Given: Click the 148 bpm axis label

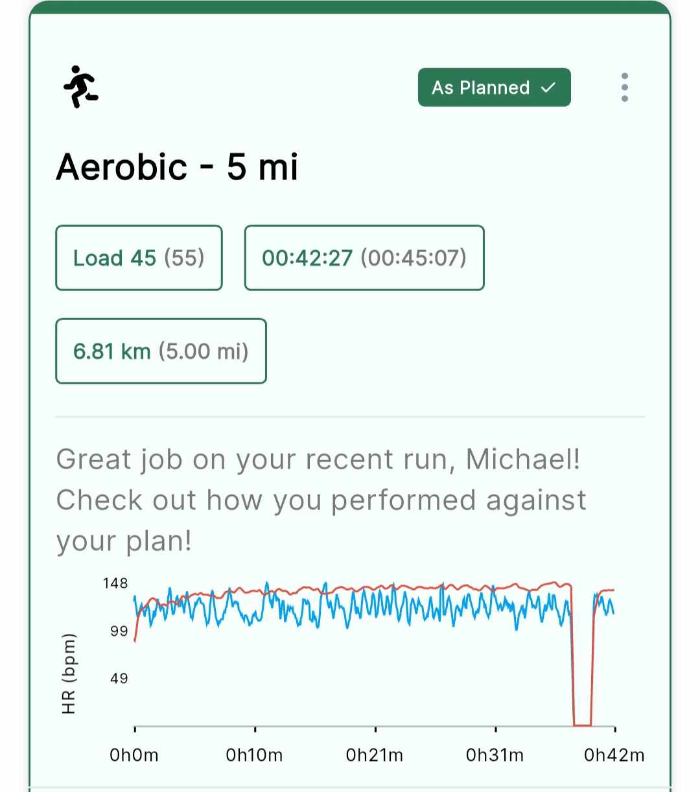Looking at the screenshot, I should [x=115, y=583].
